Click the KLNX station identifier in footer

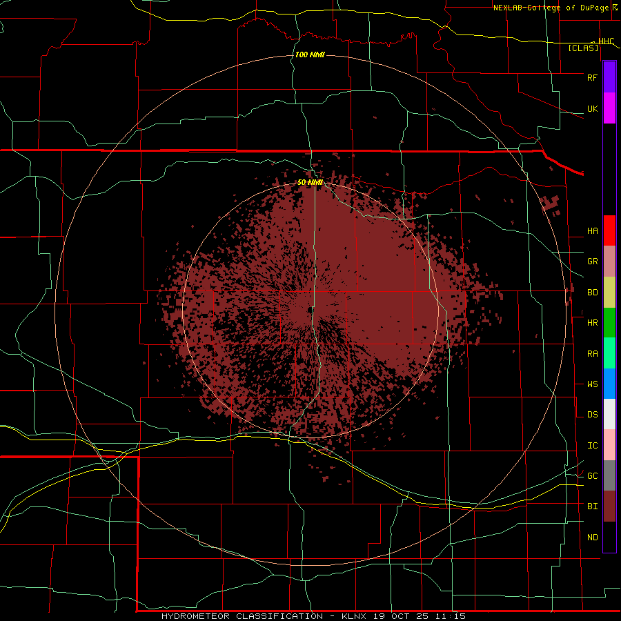tap(354, 616)
